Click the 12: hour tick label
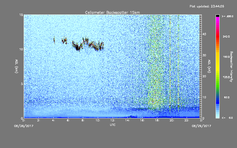The image size is (237, 148). point(113,120)
